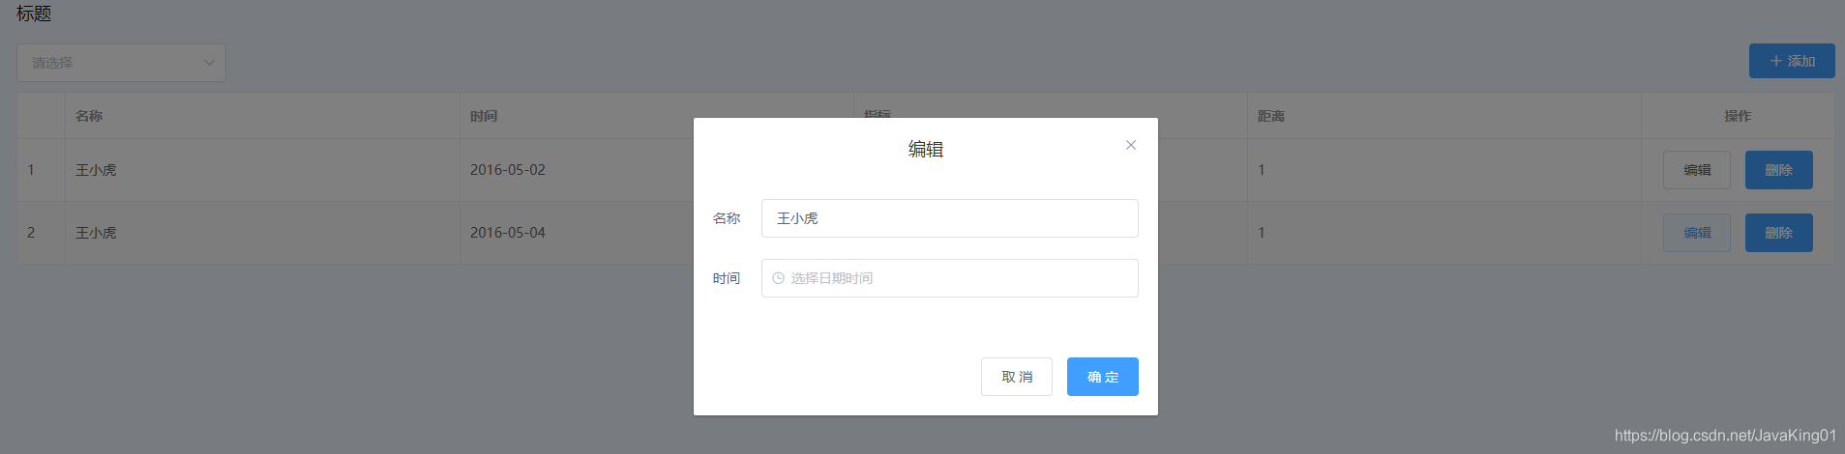Click 编辑 in the row dated 2016-05-04
Viewport: 1845px width, 454px height.
coord(1697,233)
